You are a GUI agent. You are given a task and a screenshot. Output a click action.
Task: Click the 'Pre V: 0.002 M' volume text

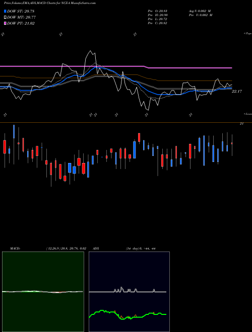(200, 15)
